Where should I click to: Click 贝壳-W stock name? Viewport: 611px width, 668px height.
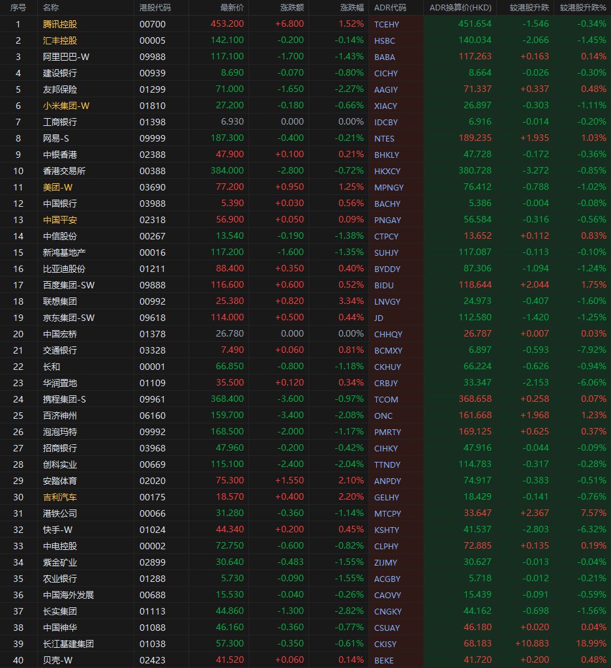point(57,660)
